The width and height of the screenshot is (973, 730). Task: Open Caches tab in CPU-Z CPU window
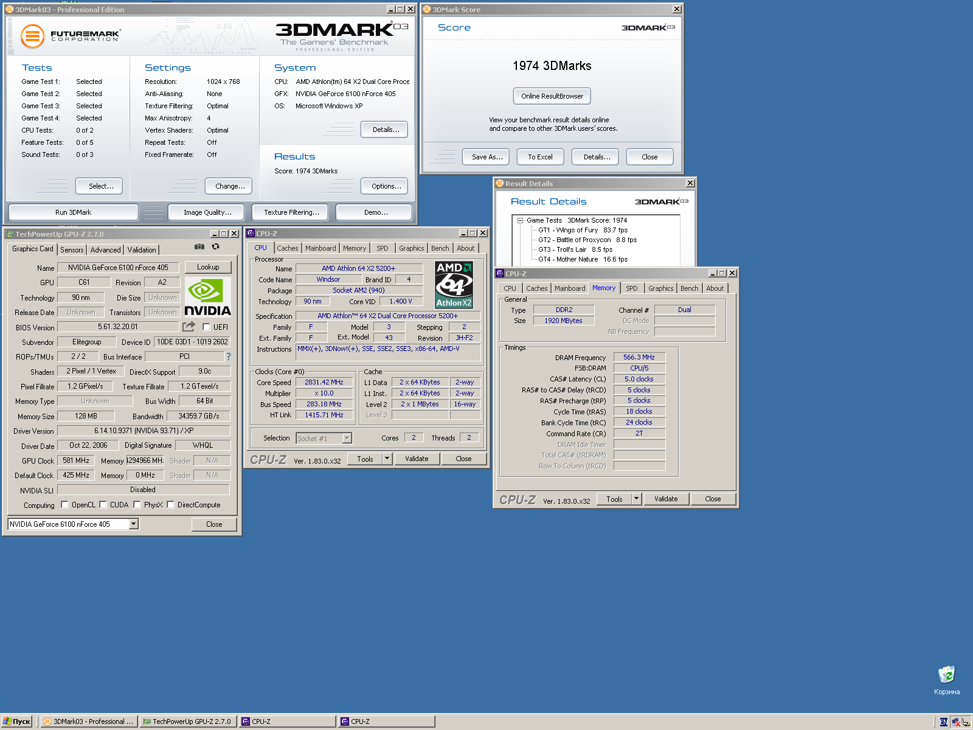click(x=288, y=248)
